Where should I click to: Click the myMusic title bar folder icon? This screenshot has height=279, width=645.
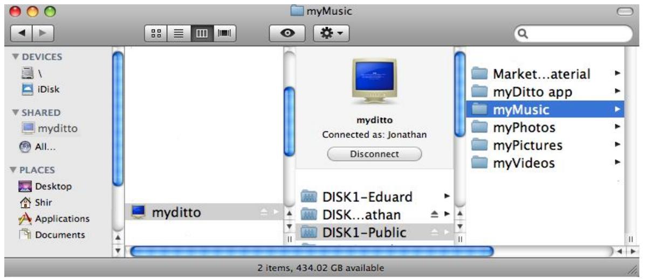point(297,11)
